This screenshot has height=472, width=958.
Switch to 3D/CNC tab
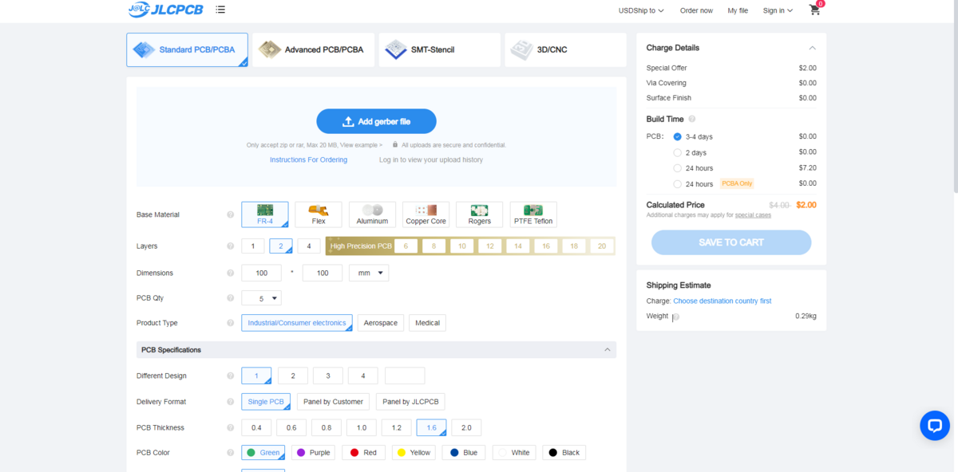[566, 49]
